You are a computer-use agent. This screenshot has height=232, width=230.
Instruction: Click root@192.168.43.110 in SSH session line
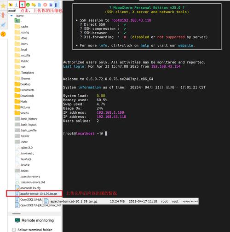(131, 20)
